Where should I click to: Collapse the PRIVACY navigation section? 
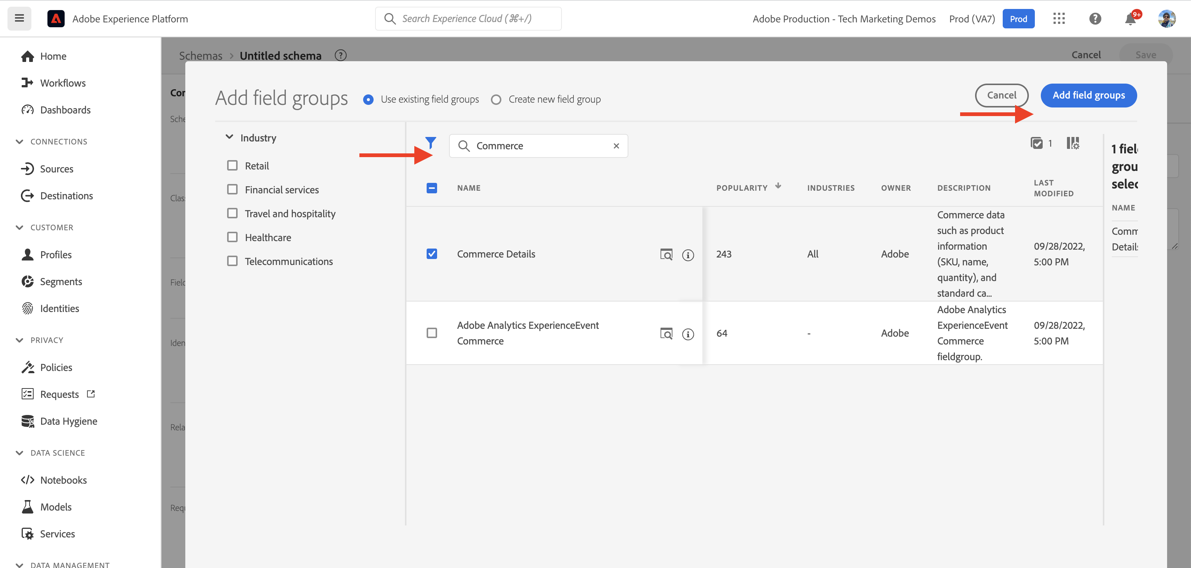(19, 340)
